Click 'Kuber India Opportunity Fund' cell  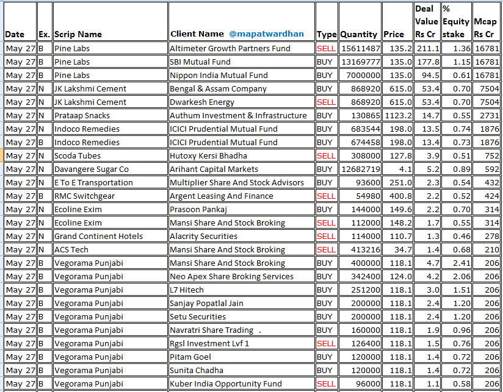242,384
